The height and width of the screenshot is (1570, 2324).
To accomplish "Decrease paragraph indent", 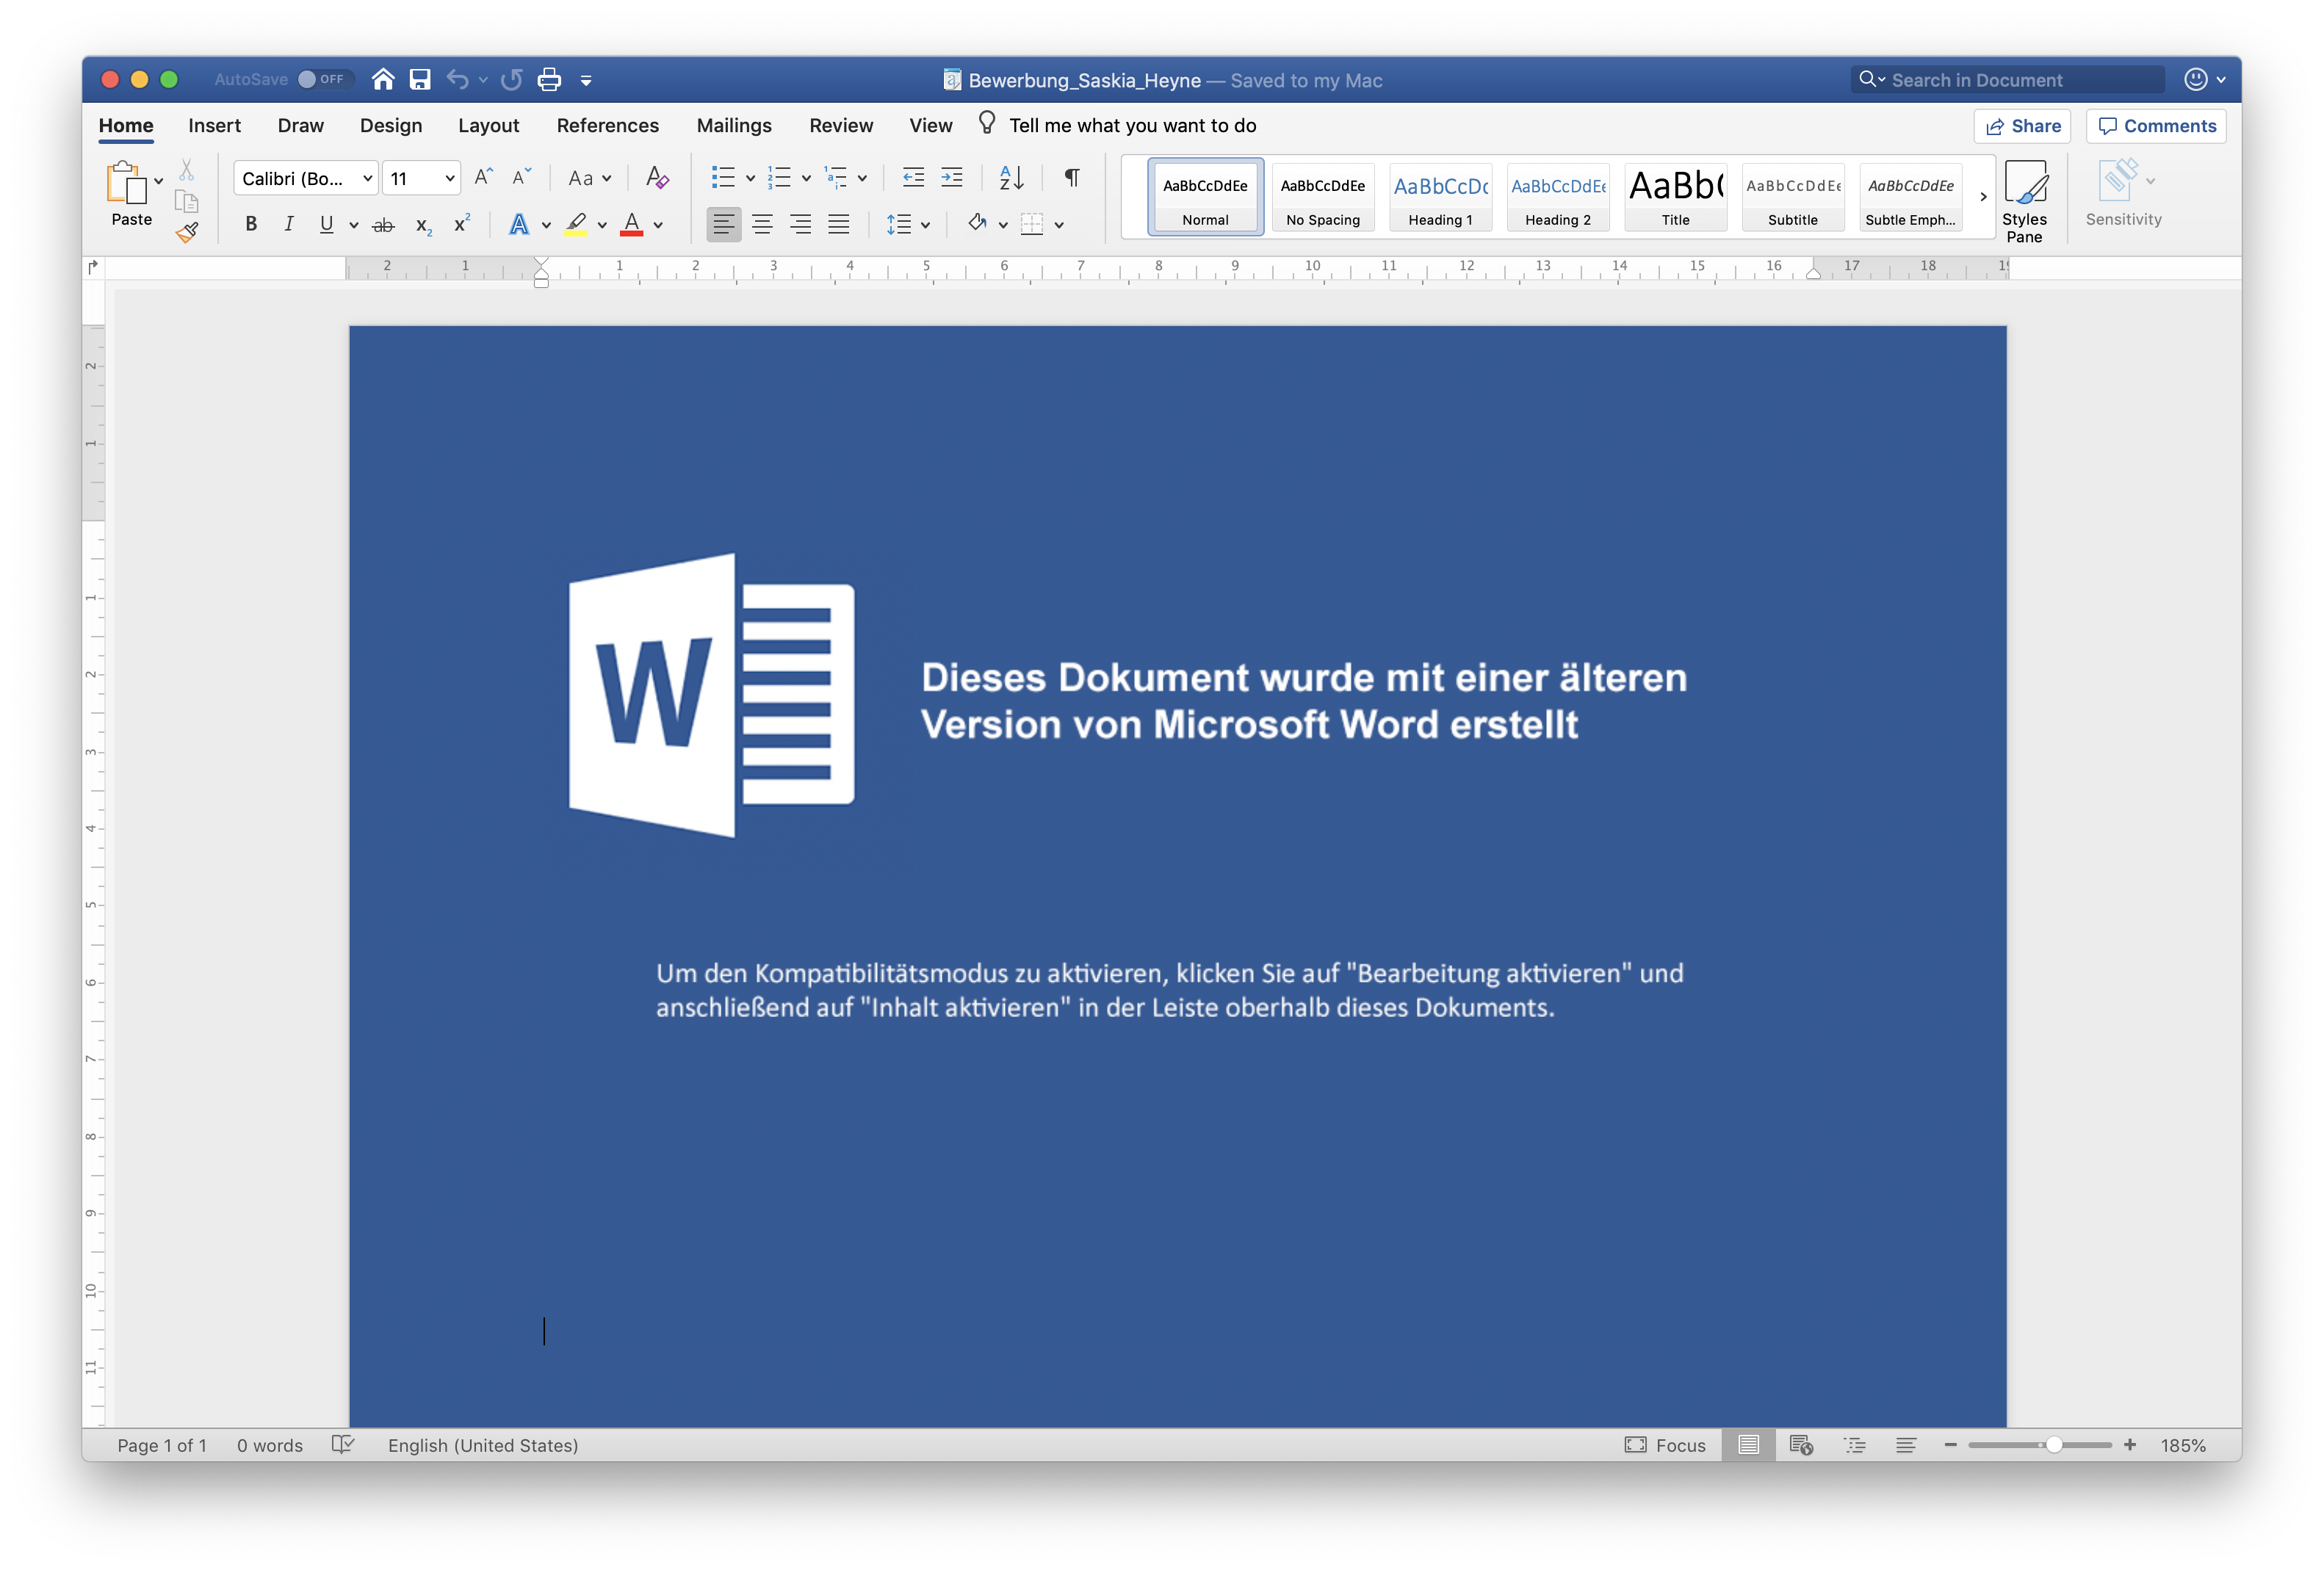I will [913, 177].
